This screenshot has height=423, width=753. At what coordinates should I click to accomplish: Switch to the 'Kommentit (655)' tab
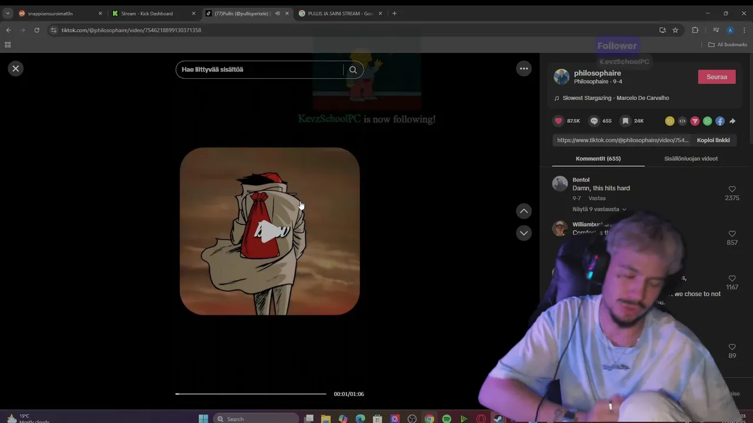[598, 159]
